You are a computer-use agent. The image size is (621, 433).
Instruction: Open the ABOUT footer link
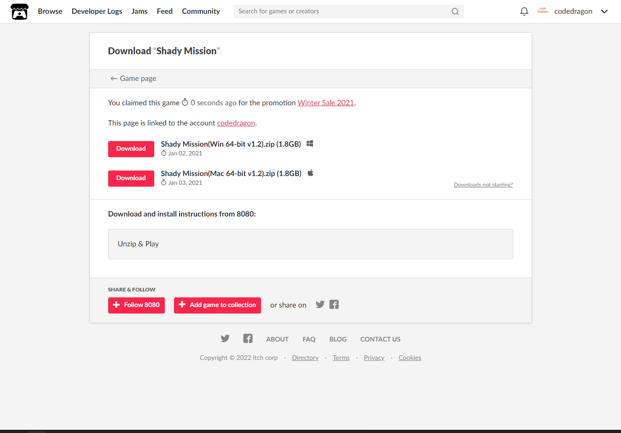point(278,339)
